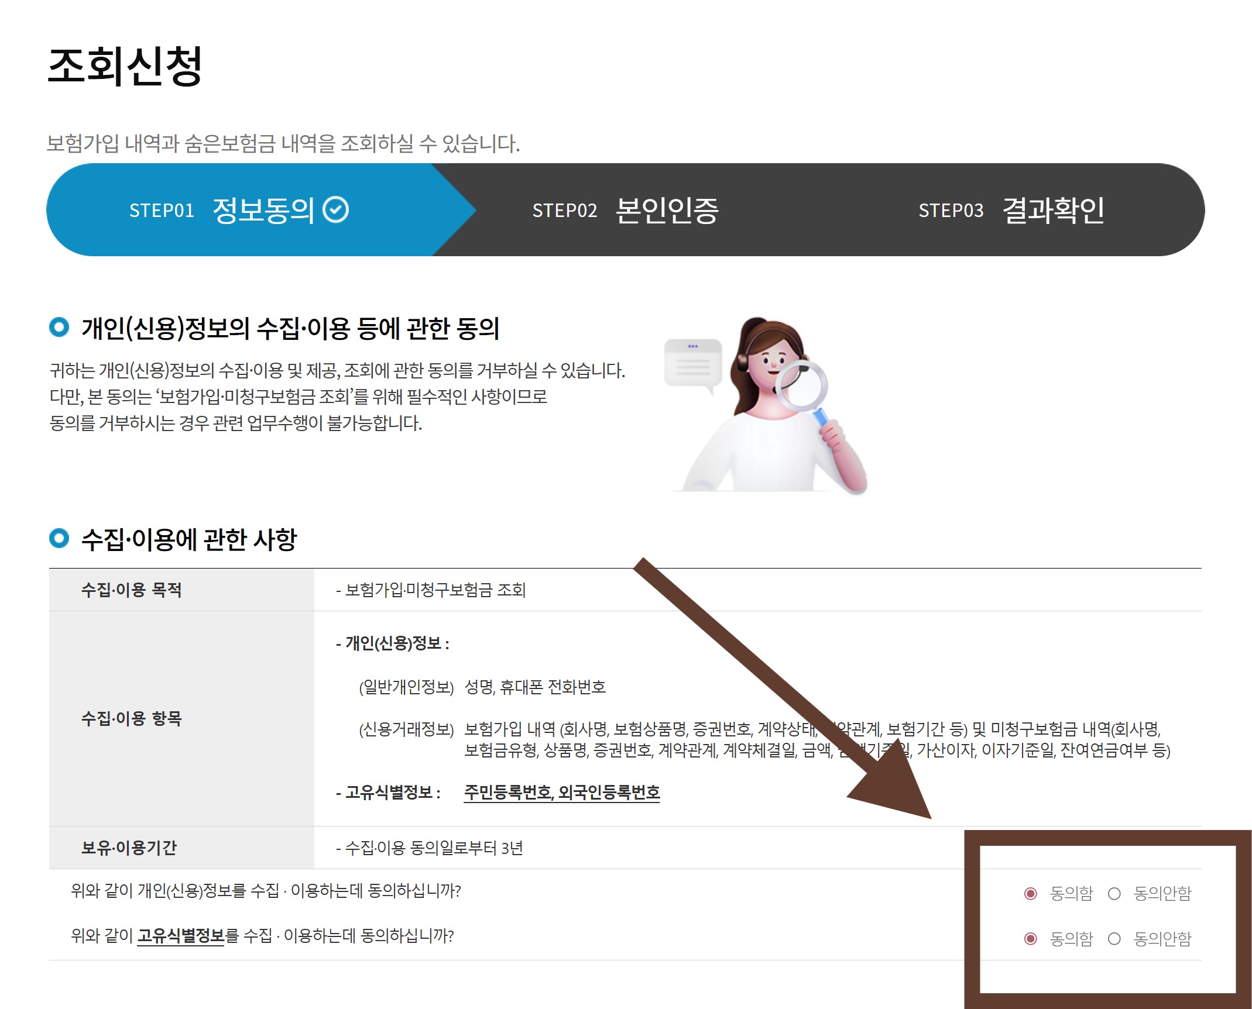This screenshot has height=1009, width=1252.
Task: Select 동의함 for 고유식별정보 collection
Action: coord(1031,939)
